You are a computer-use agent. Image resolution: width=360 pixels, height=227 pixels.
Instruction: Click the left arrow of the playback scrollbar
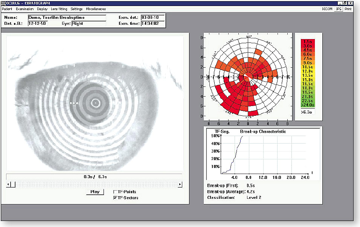click(x=8, y=184)
